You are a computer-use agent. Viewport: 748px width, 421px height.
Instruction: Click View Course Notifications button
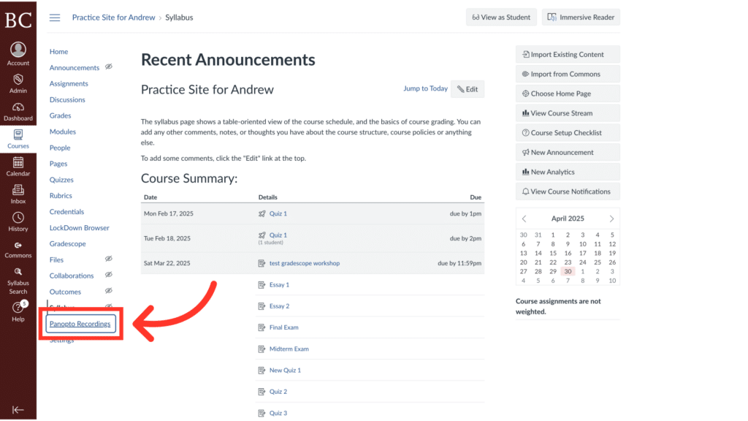click(x=568, y=191)
